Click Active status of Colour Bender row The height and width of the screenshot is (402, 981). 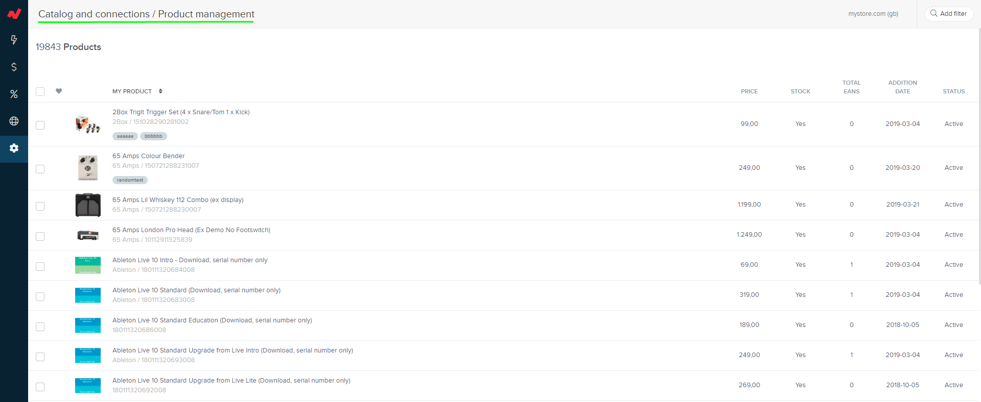tap(953, 168)
